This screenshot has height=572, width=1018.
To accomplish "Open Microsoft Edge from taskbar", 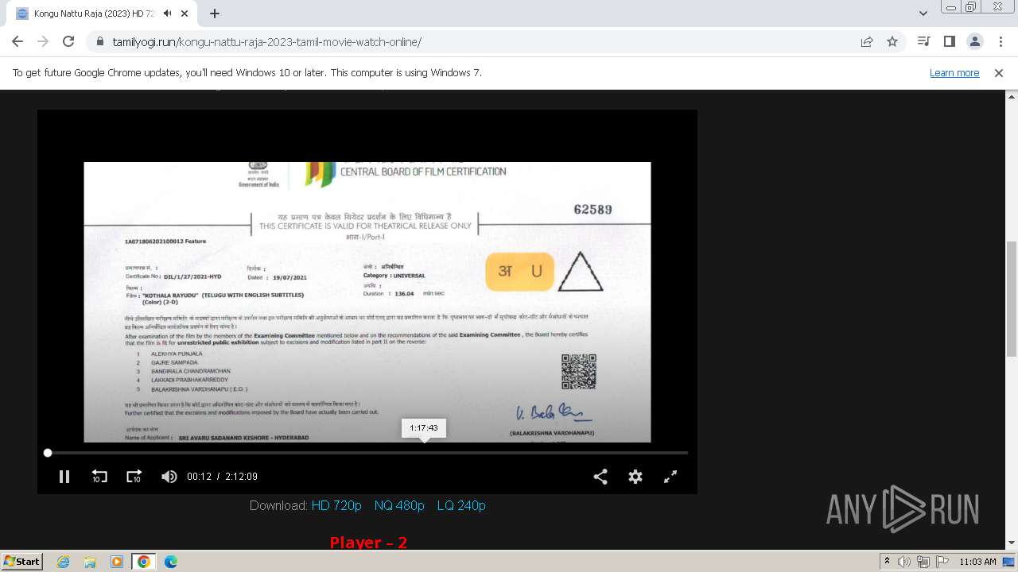I will click(170, 562).
